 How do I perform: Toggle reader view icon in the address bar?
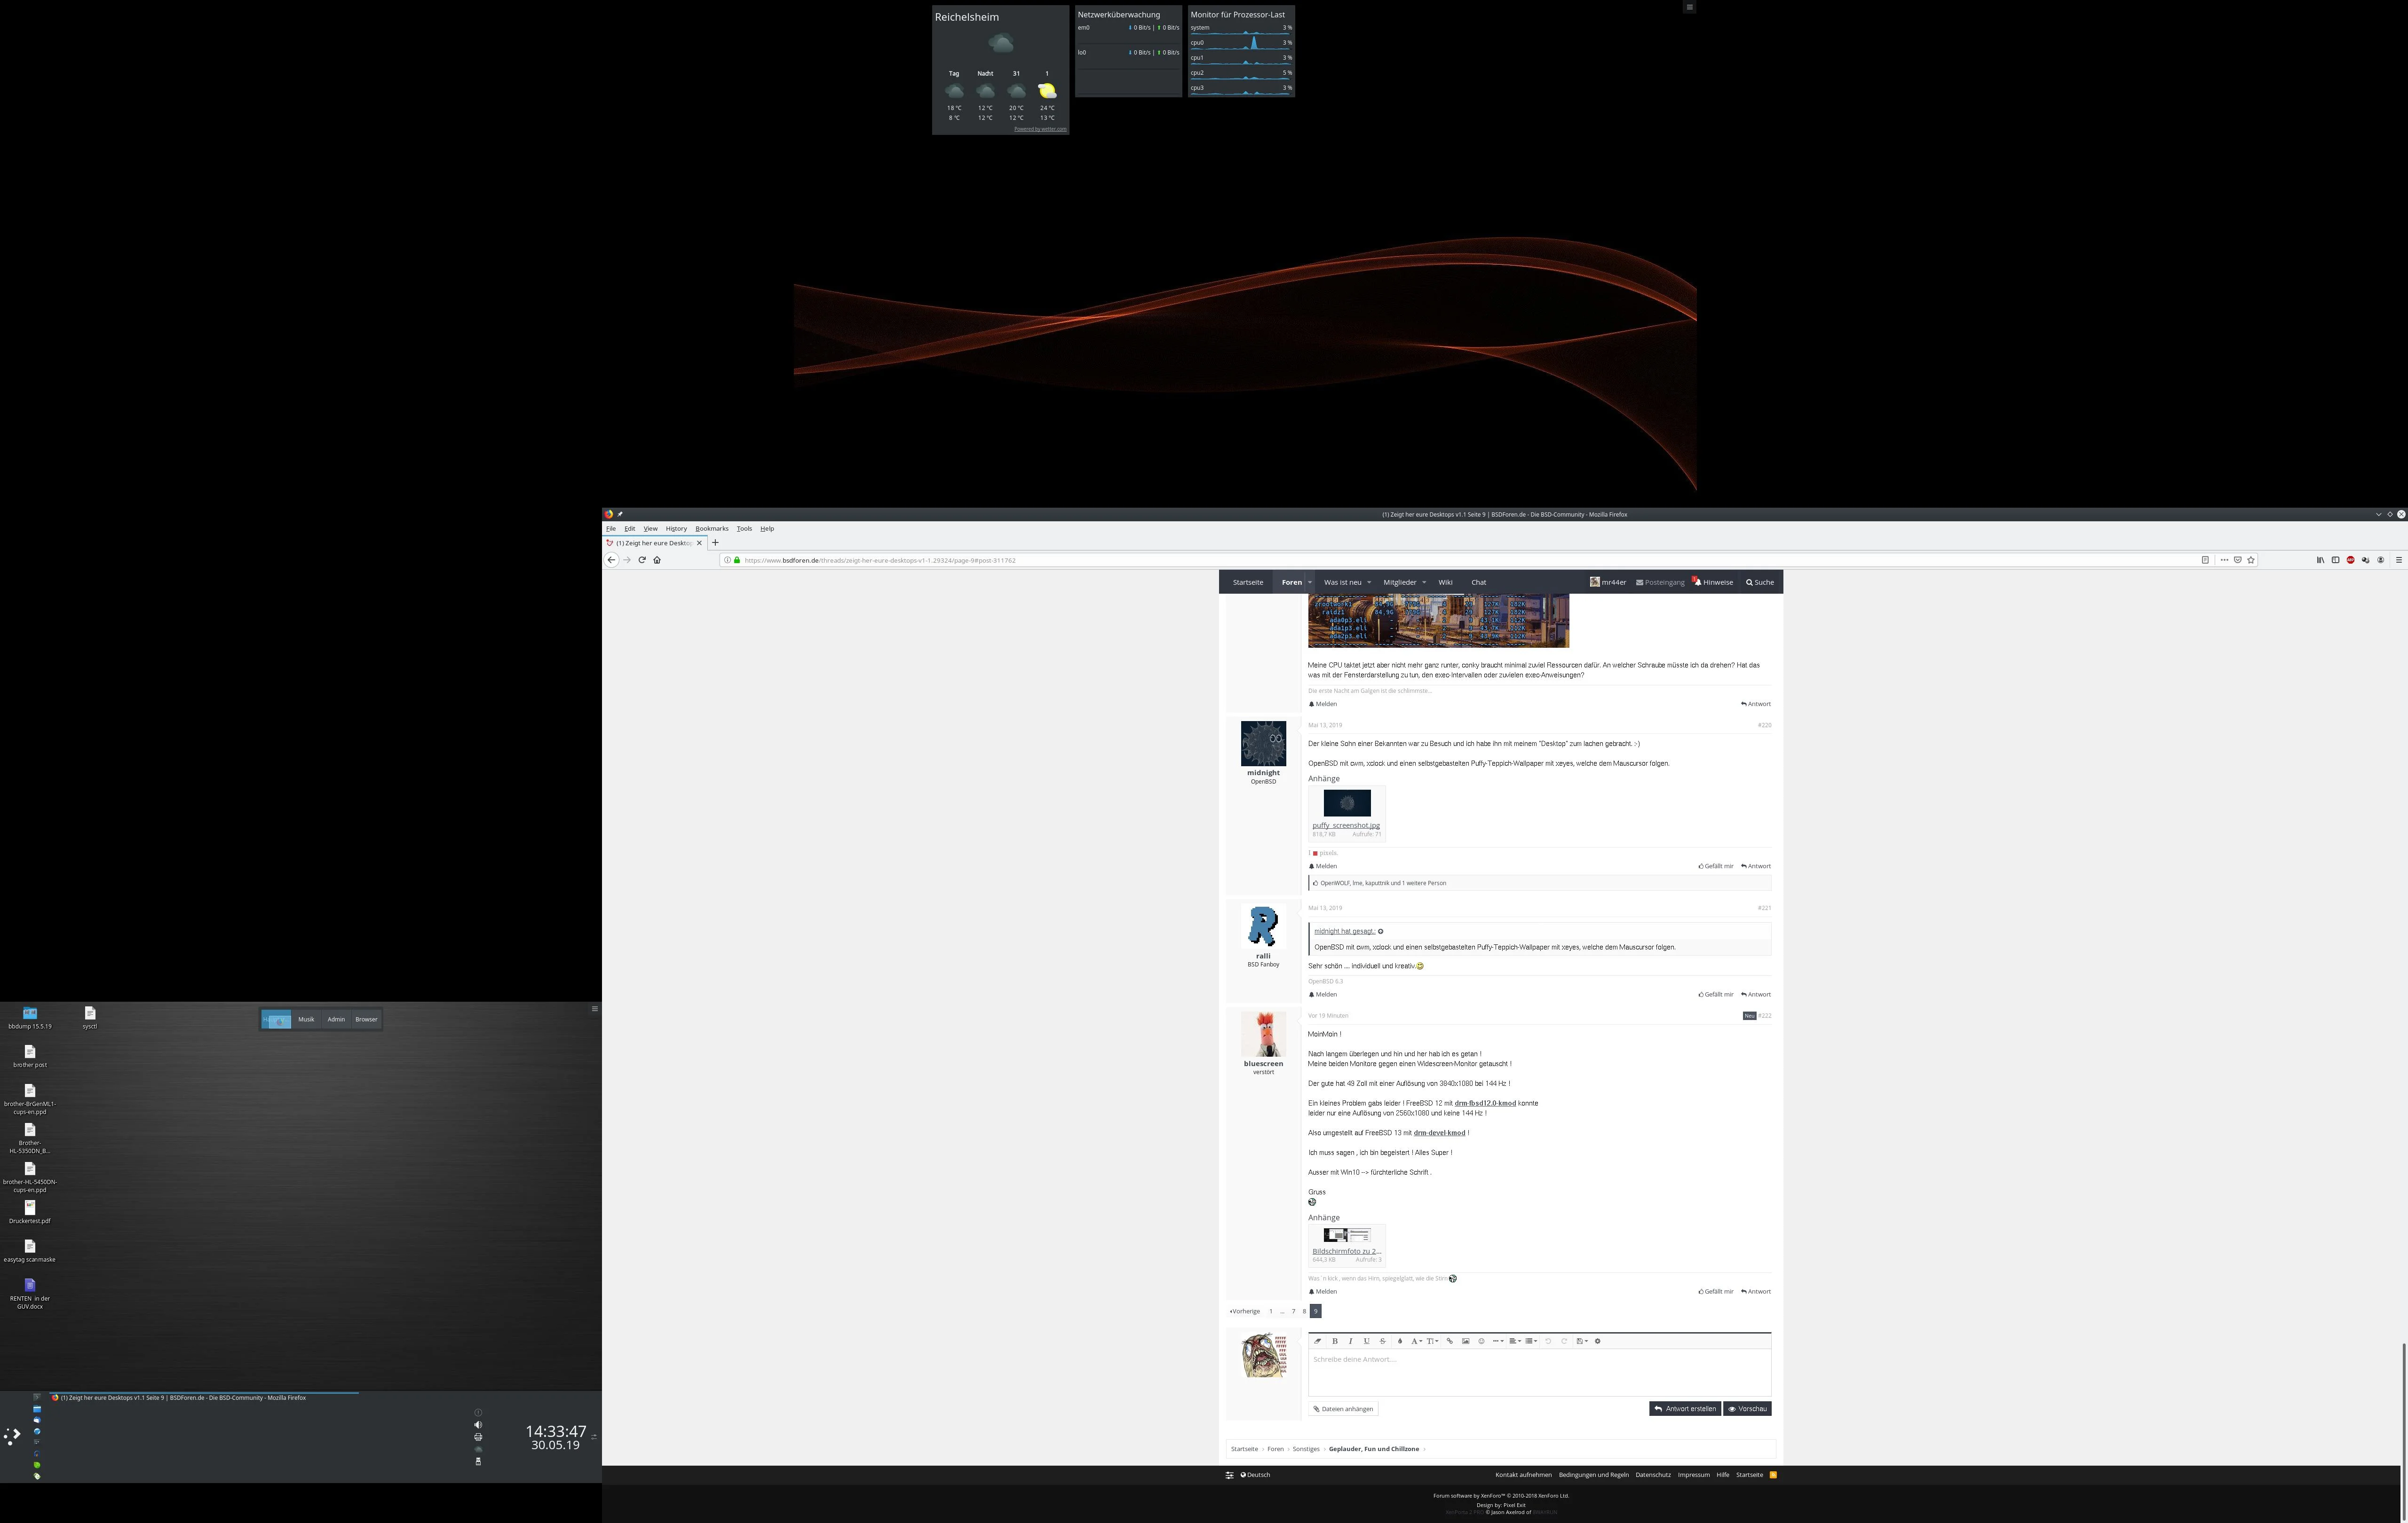tap(2205, 560)
